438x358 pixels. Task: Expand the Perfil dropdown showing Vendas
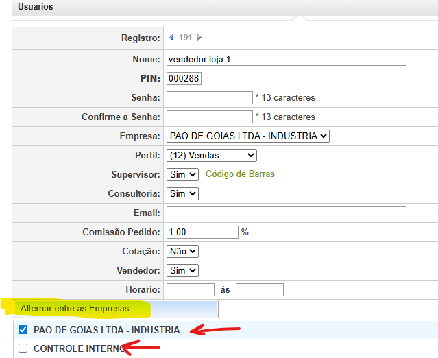[x=211, y=155]
